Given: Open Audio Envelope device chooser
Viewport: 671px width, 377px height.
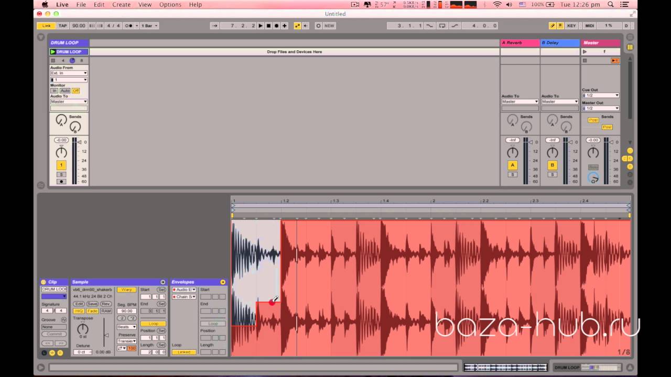Looking at the screenshot, I should point(184,290).
